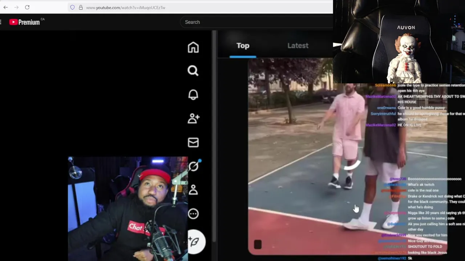The height and width of the screenshot is (261, 465).
Task: Click chat message "looking like black Jesus"
Action: point(428,252)
